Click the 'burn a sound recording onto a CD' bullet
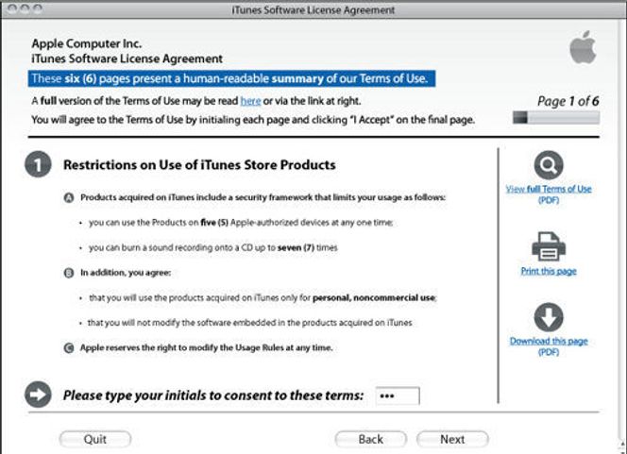 point(212,248)
